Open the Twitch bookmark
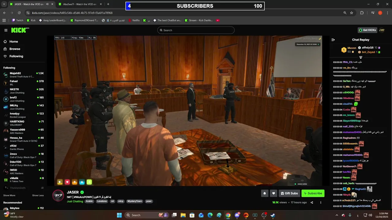This screenshot has height=220, width=392. (17, 20)
